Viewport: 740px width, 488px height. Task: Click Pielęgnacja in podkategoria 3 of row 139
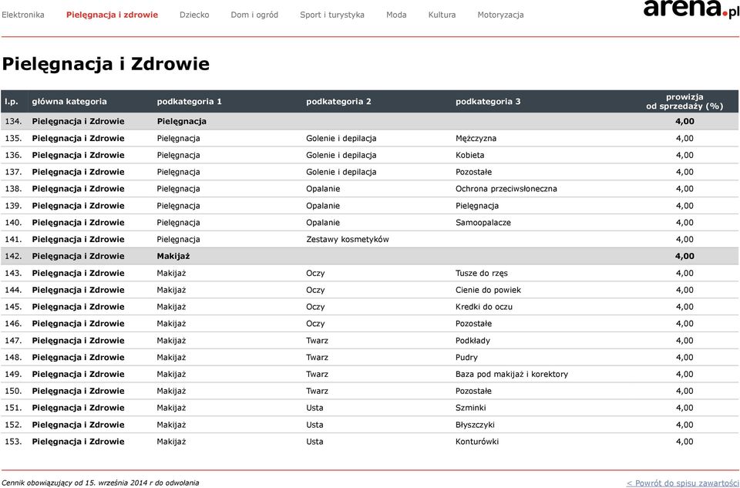click(476, 206)
